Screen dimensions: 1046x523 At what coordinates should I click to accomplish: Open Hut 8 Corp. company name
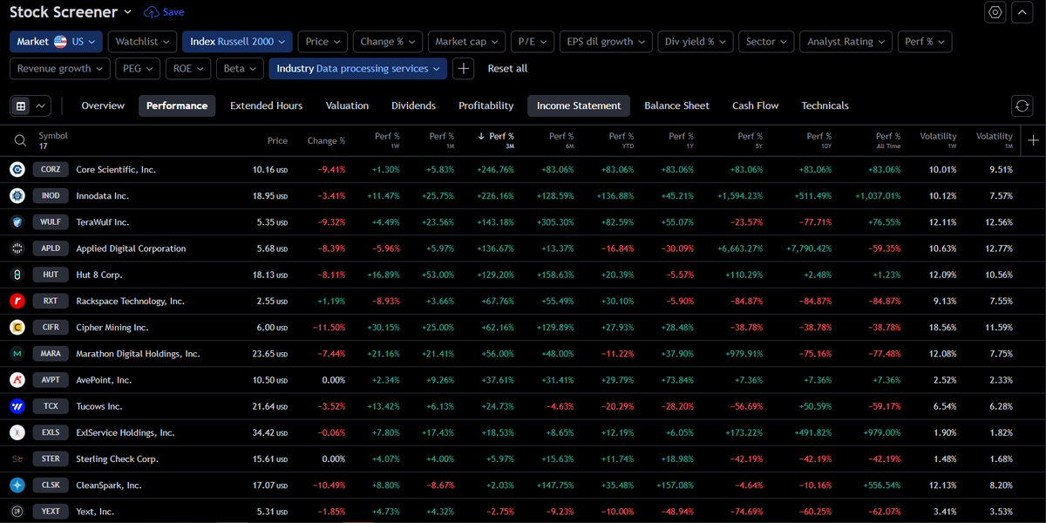click(98, 275)
